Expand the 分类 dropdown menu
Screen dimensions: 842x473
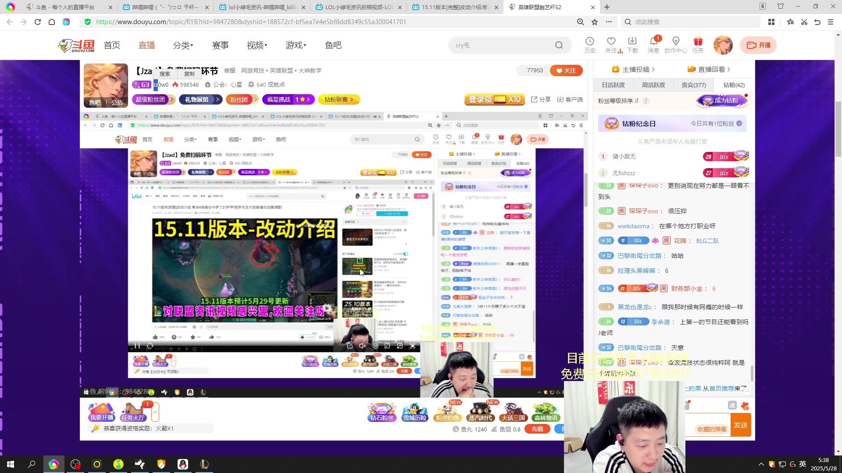(183, 45)
